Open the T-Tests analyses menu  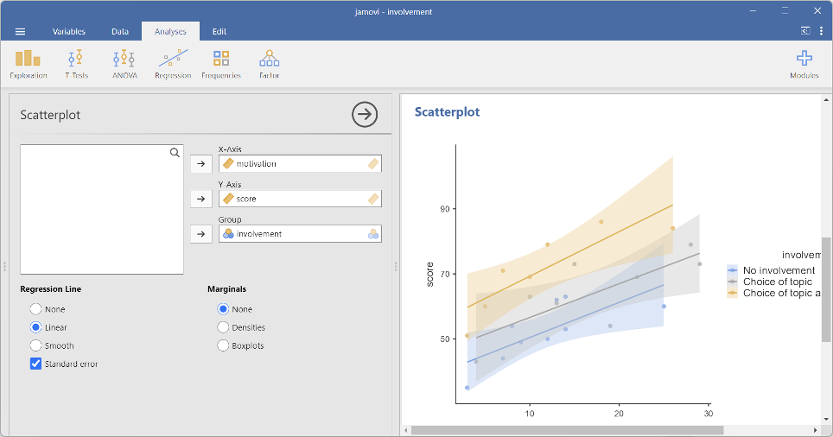tap(76, 64)
